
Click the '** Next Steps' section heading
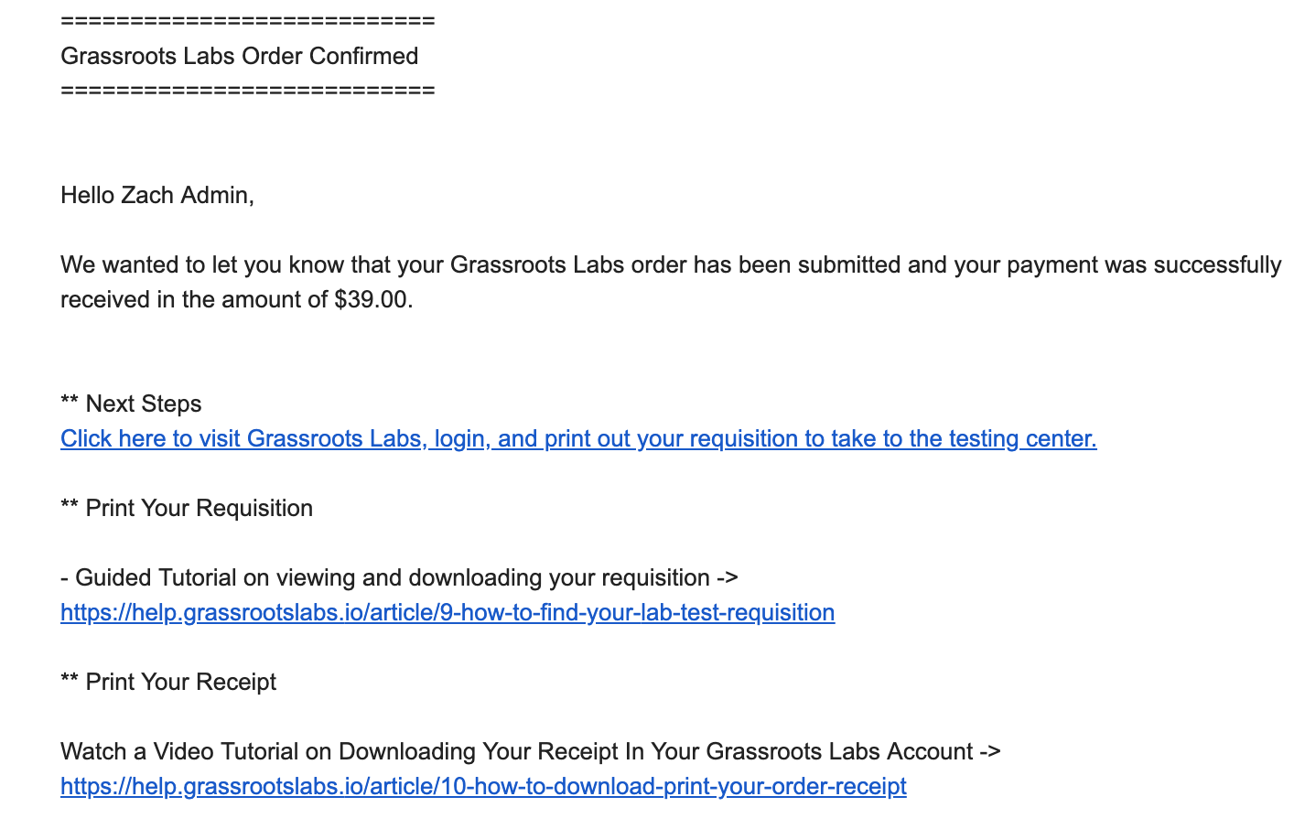coord(131,404)
